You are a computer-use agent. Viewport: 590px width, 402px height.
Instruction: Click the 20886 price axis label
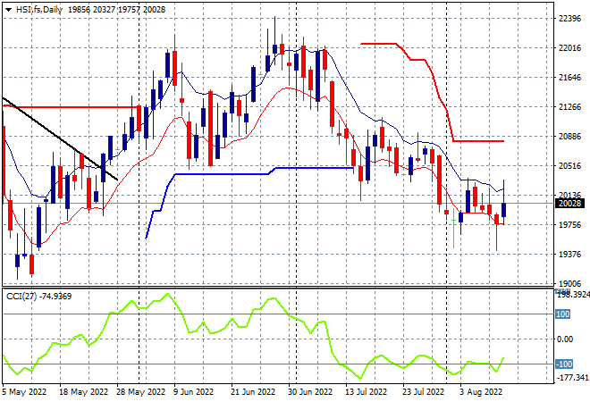(570, 137)
